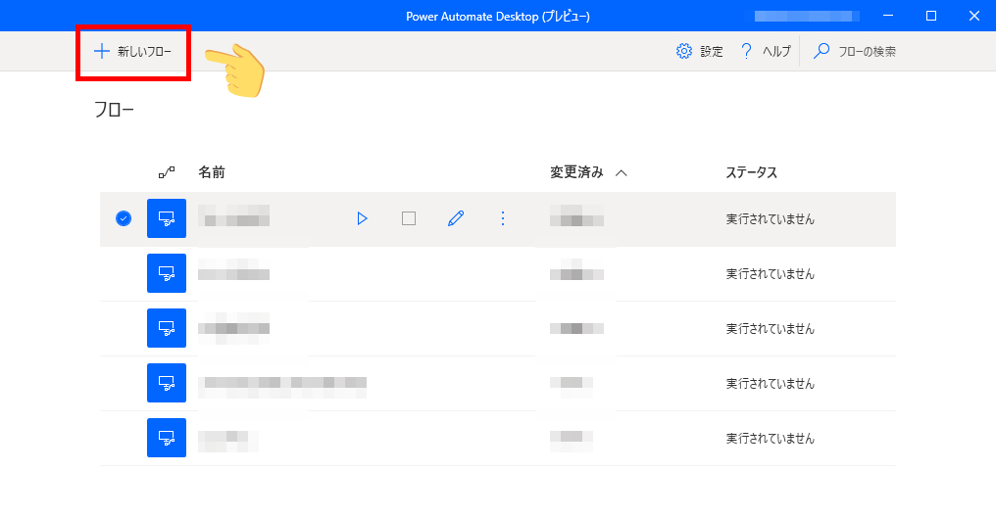Click fourth row 実行されていません status
Screen dimensions: 996x519
(770, 383)
